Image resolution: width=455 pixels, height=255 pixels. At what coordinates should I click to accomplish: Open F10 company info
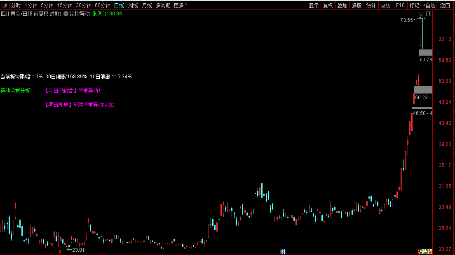(400, 5)
